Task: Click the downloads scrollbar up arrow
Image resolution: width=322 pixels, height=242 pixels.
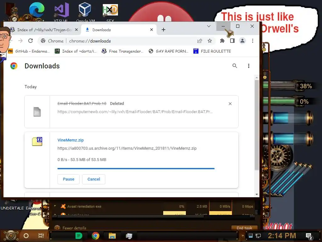Action: tap(257, 78)
